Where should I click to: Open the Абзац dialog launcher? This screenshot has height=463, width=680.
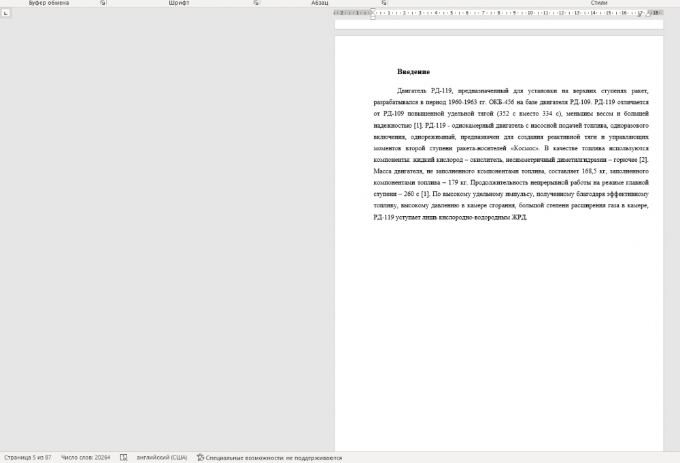tap(384, 3)
